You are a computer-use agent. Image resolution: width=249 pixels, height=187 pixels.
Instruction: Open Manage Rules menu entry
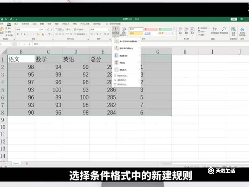tap(127, 84)
